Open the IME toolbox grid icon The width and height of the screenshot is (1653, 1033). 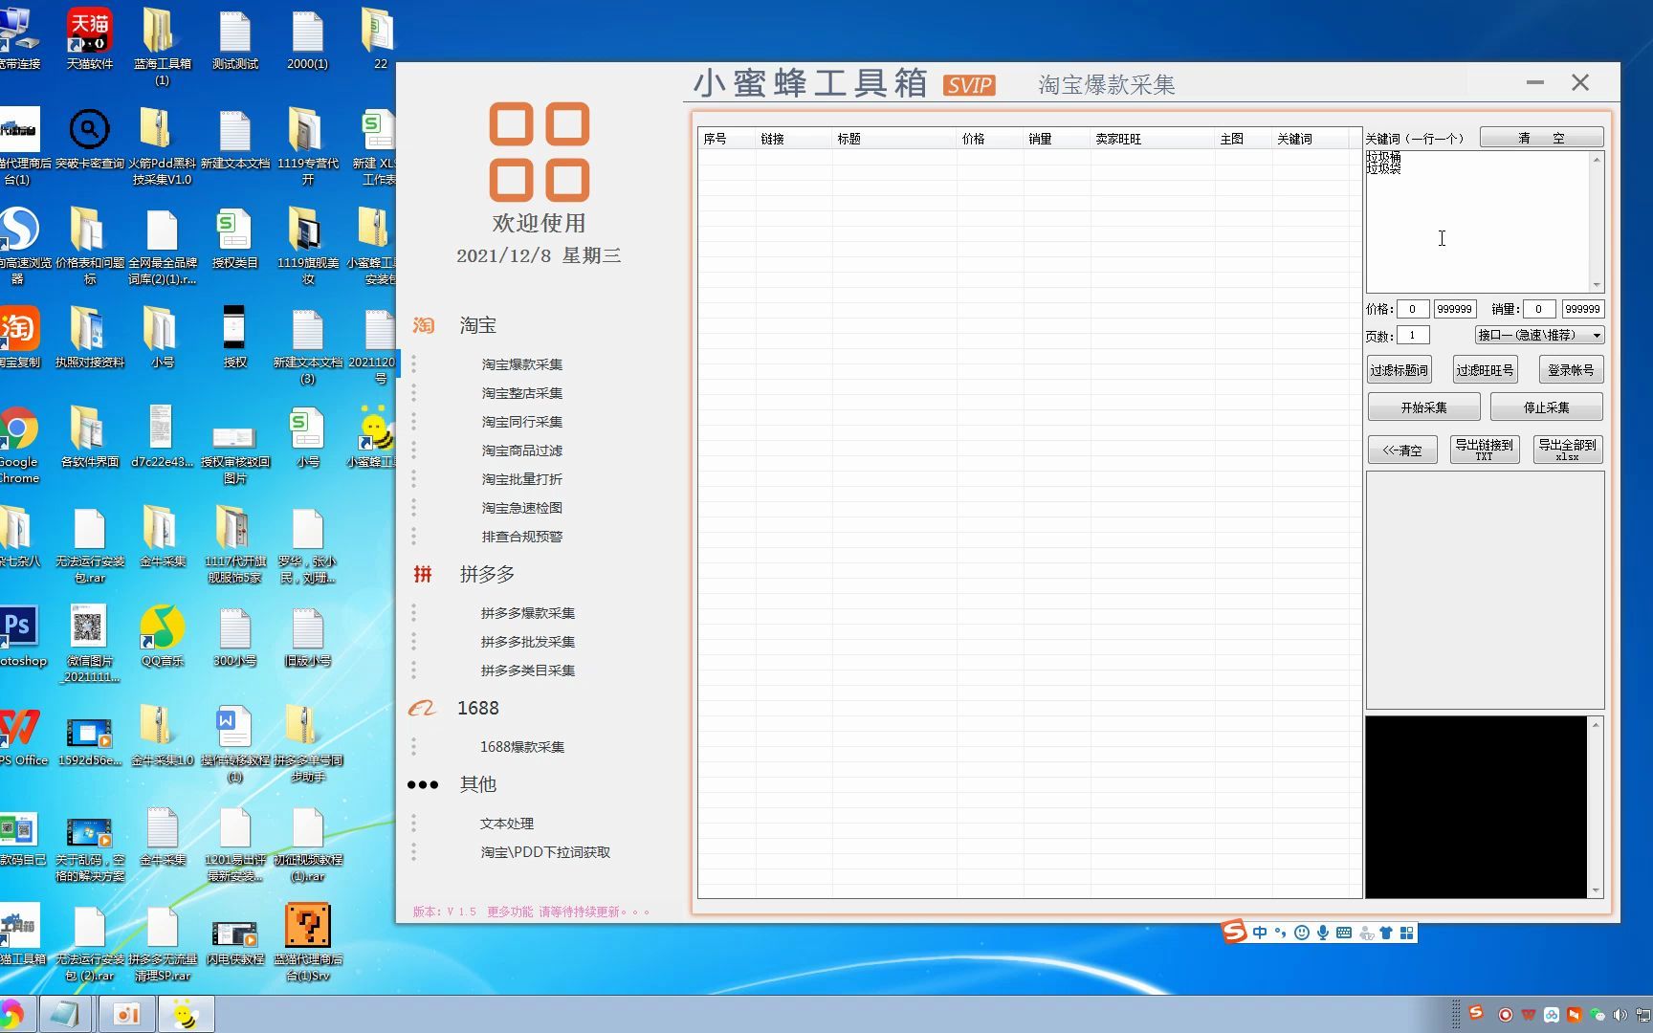coord(1406,933)
